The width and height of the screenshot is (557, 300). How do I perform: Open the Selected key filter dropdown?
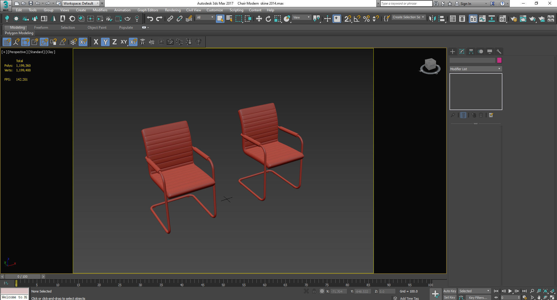(474, 291)
